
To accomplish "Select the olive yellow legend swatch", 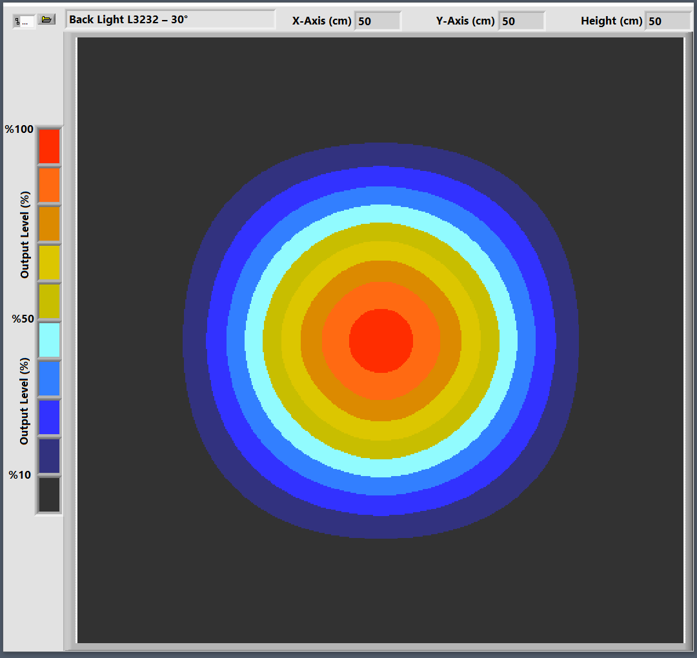I will tap(49, 301).
